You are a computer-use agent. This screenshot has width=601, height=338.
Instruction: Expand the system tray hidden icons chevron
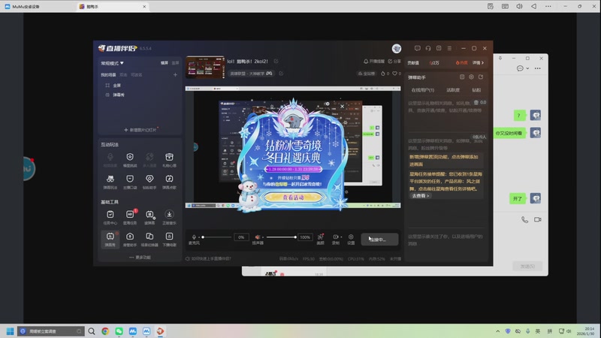(x=497, y=331)
